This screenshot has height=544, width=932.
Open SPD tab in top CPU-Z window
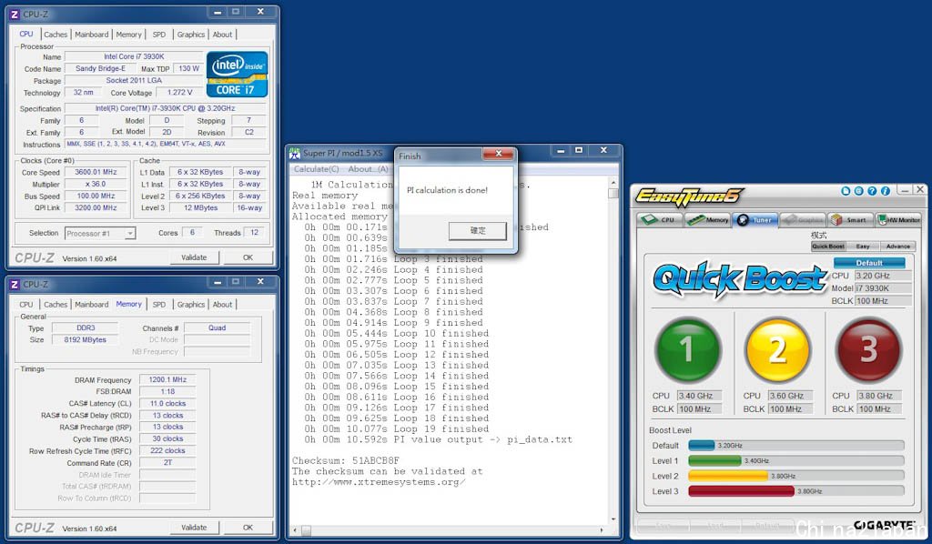point(159,35)
